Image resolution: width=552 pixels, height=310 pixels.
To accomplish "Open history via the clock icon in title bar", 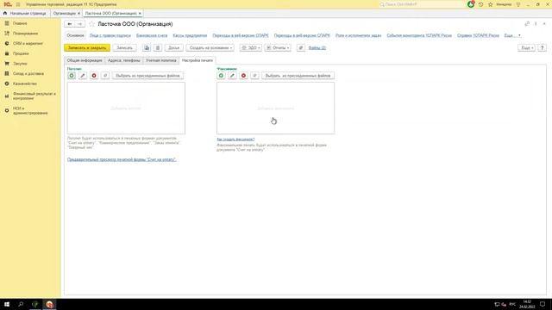I will click(x=481, y=4).
